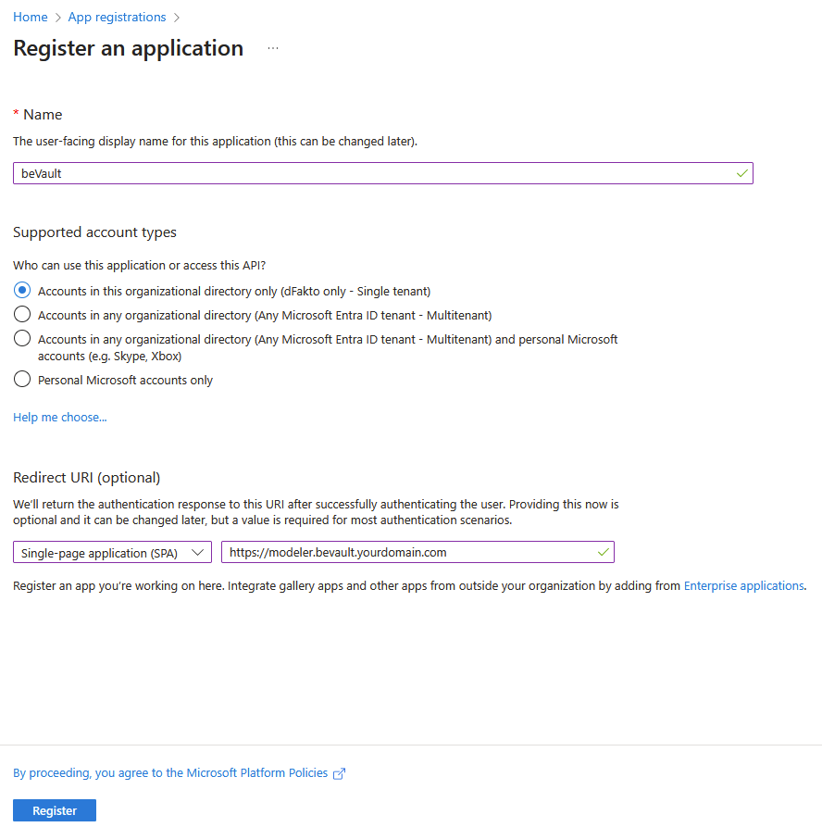Open the Help me choose link
Screen dimensions: 822x827
(x=60, y=418)
